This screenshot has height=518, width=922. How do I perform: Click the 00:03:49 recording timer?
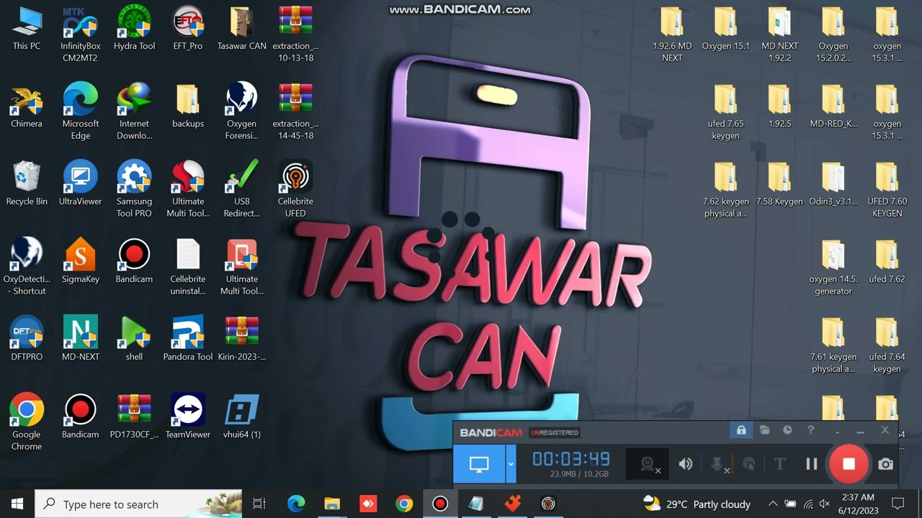pos(571,459)
